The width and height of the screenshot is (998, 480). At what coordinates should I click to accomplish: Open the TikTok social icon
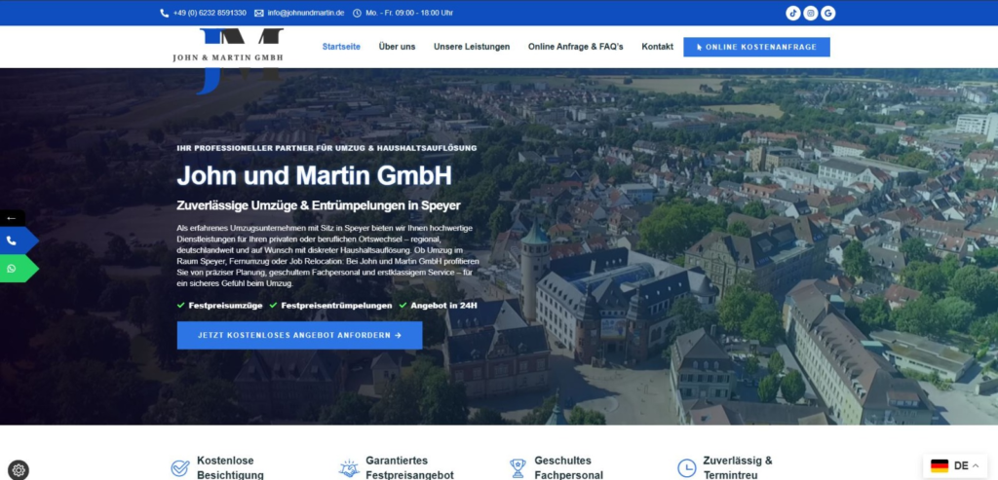(x=793, y=13)
